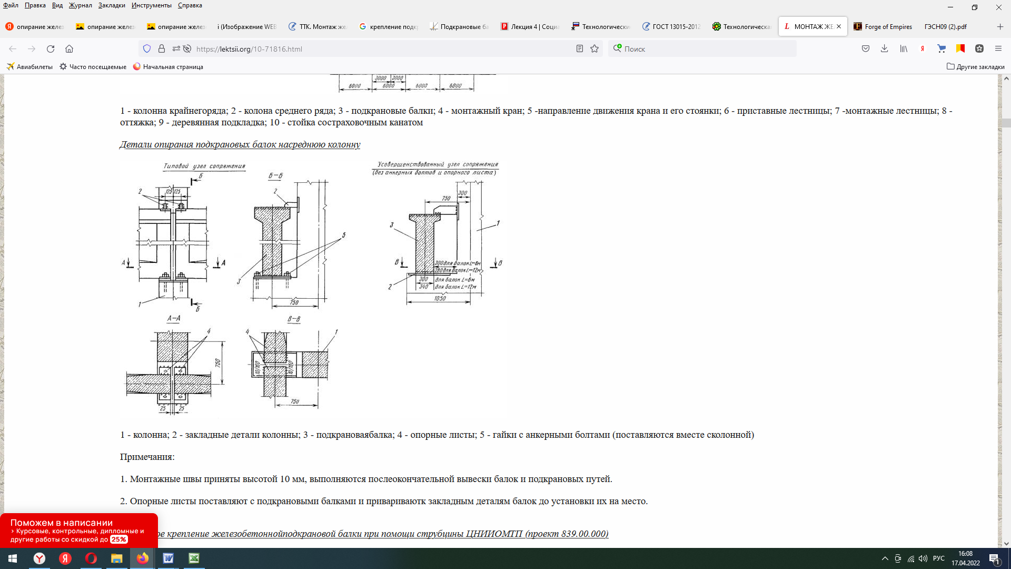Screen dimensions: 1011x569
Task: Switch to the крепление подкр Google tab
Action: (389, 26)
